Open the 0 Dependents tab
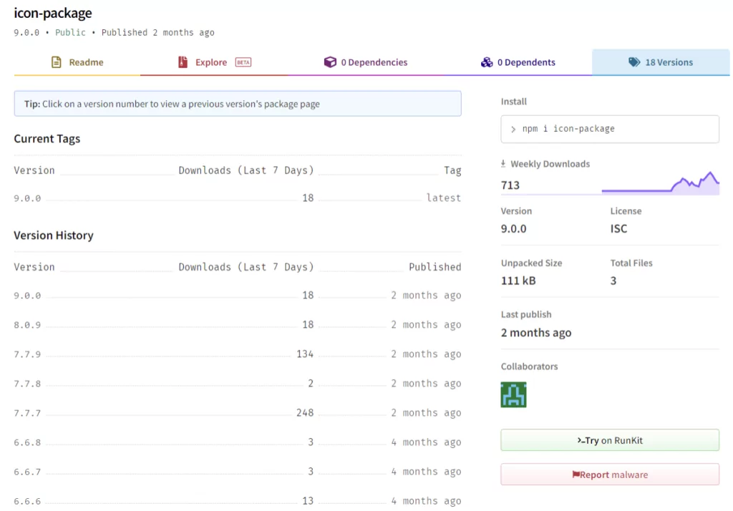733x511 pixels. (x=518, y=62)
